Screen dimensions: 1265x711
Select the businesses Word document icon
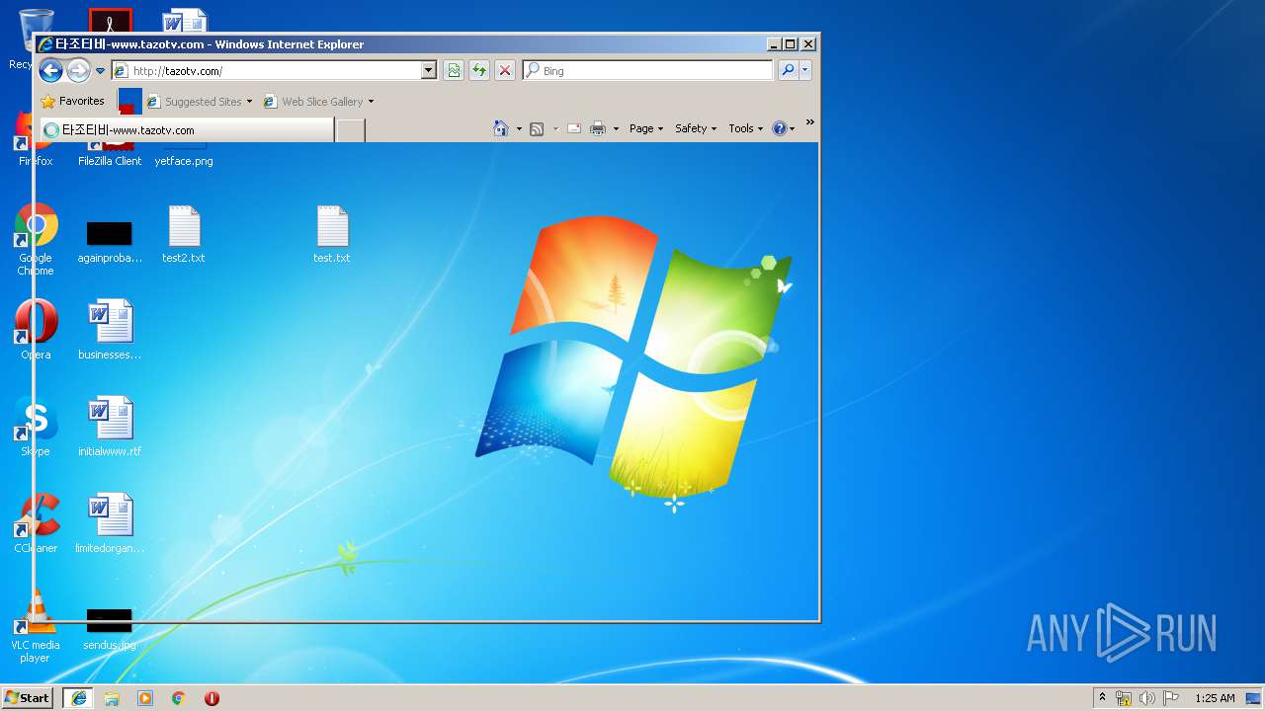click(110, 330)
